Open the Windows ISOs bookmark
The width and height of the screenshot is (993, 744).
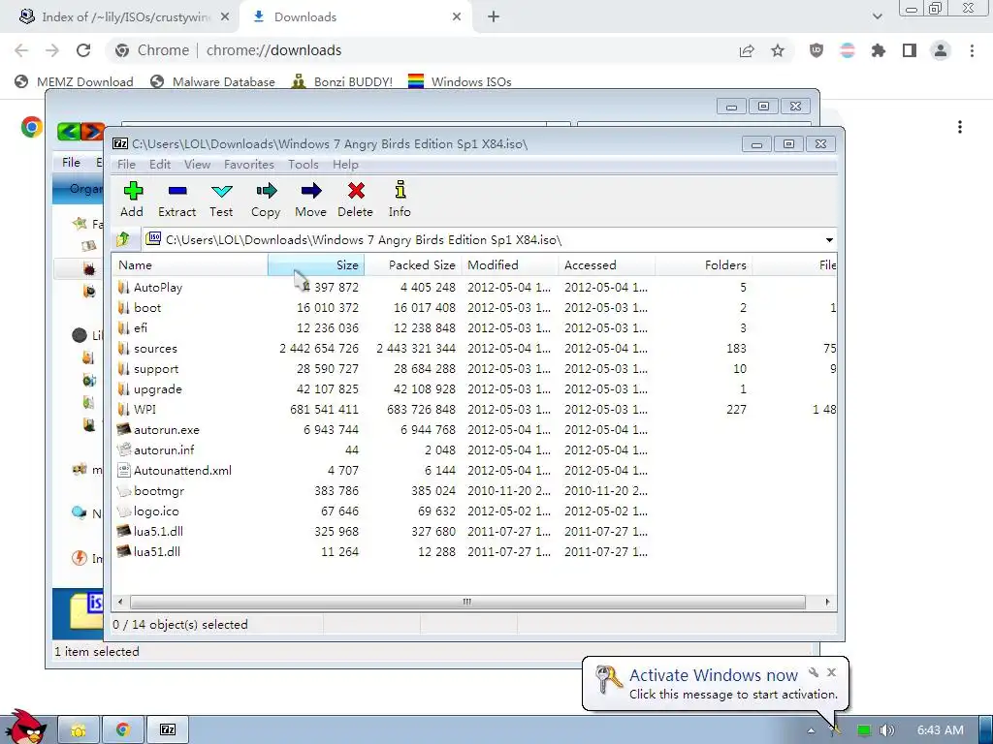pos(460,81)
